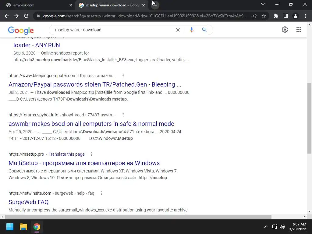Screen dimensions: 312x234
Task: Go forward to the next page
Action: 16,16
